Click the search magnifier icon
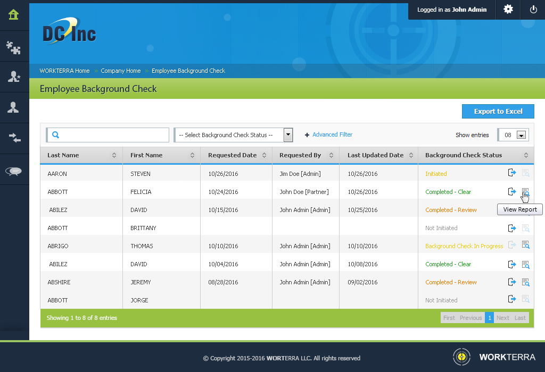Viewport: 545px width, 372px height. [55, 134]
